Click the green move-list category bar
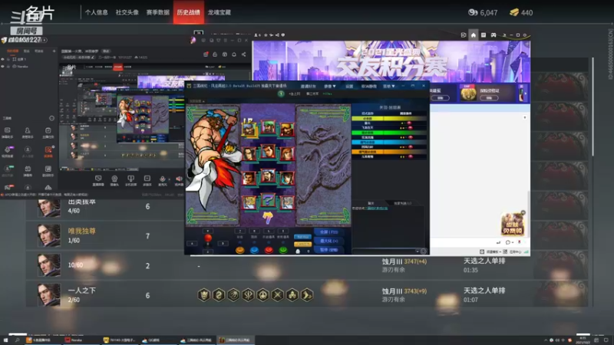Screen dimensions: 614x345 click(389, 133)
